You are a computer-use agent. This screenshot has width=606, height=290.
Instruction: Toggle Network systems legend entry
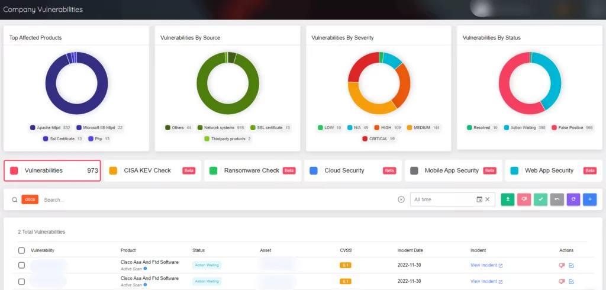pyautogui.click(x=221, y=128)
